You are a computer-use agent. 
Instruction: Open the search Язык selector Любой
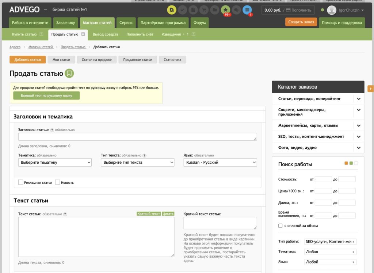tap(330, 262)
